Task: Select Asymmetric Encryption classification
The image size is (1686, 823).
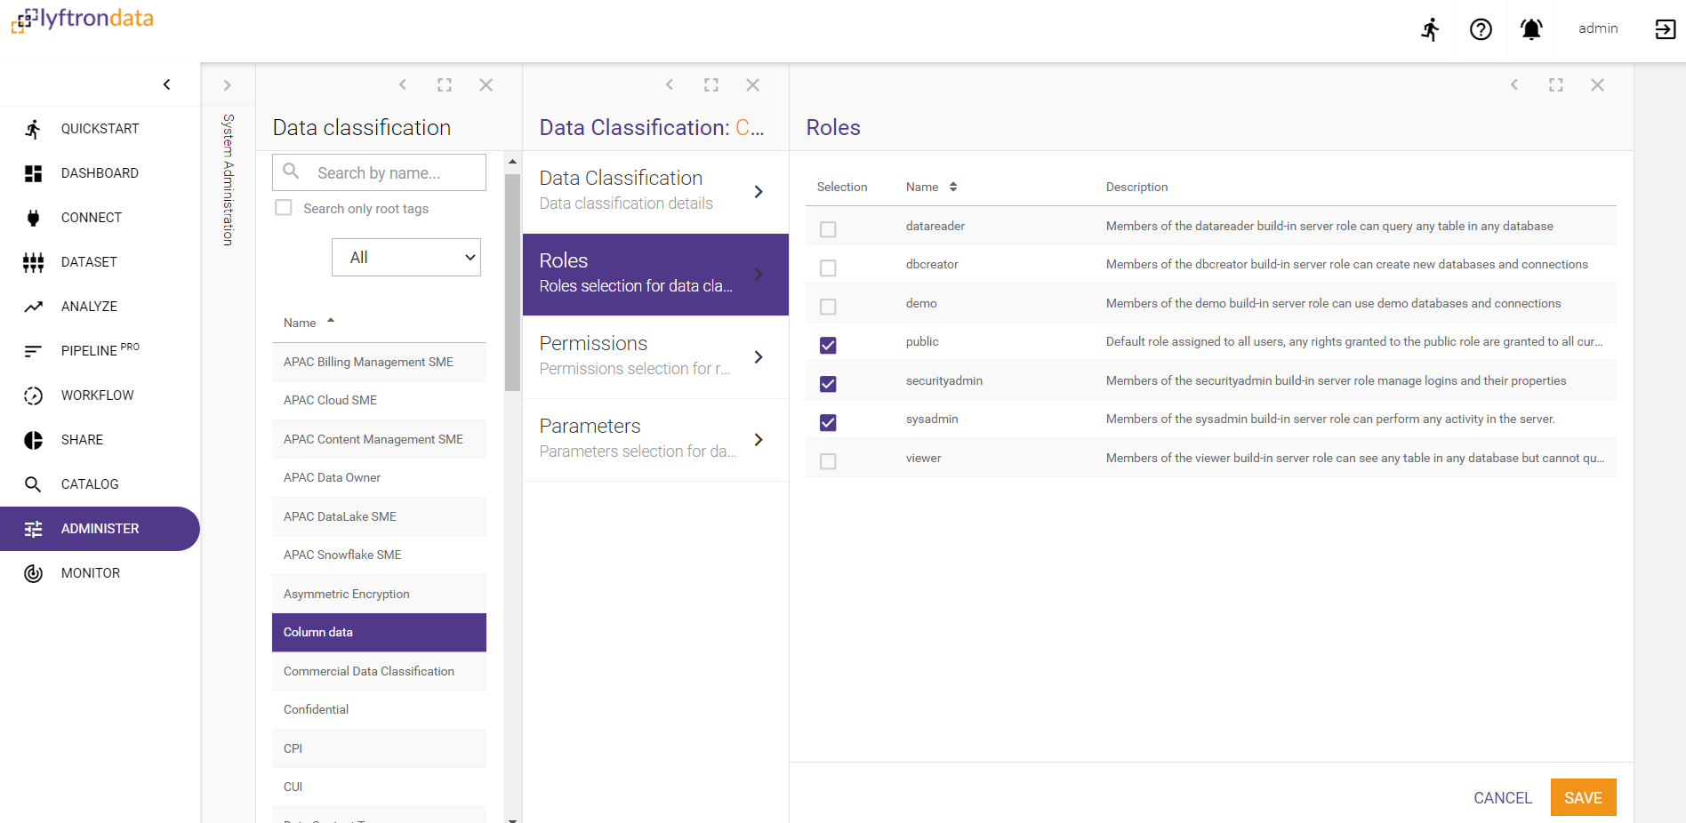Action: point(379,594)
